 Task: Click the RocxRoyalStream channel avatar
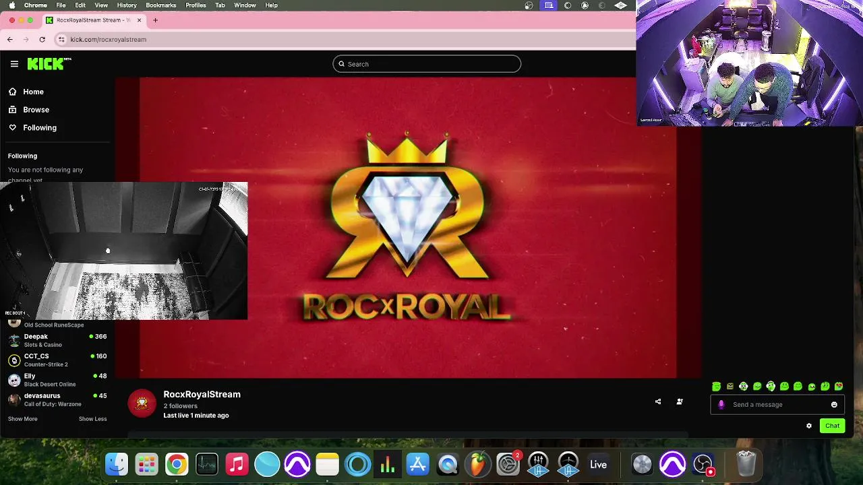pyautogui.click(x=142, y=403)
